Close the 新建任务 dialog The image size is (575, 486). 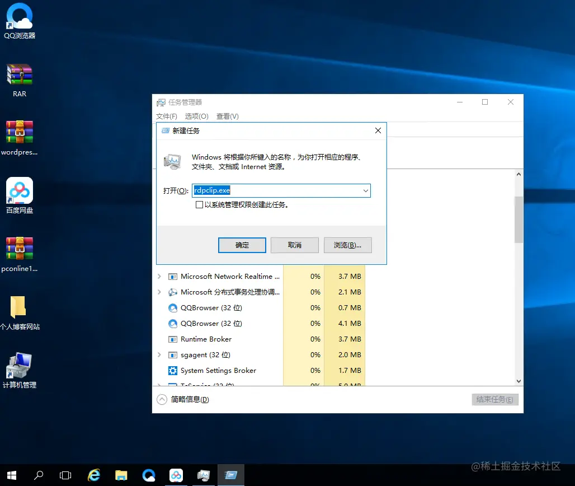click(x=378, y=130)
